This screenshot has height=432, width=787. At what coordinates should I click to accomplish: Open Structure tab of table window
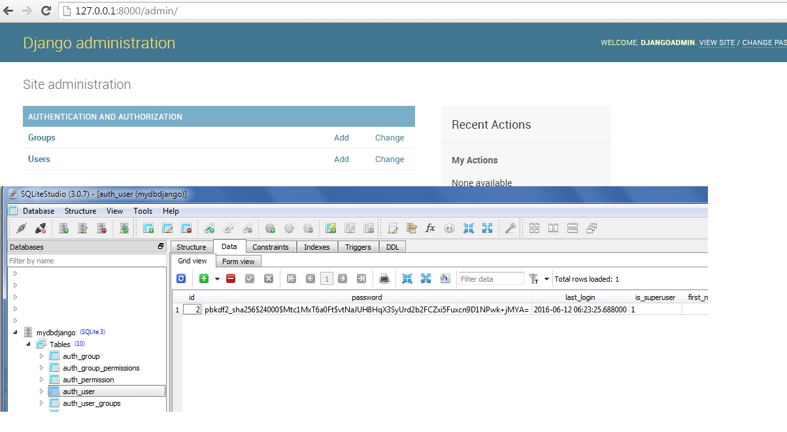tap(192, 247)
